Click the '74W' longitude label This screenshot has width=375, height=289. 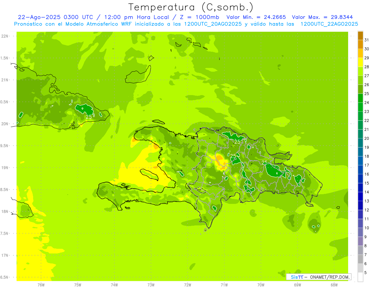tap(114, 285)
